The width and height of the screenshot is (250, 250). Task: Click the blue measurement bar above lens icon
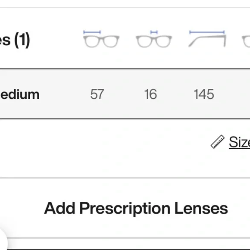(92, 32)
